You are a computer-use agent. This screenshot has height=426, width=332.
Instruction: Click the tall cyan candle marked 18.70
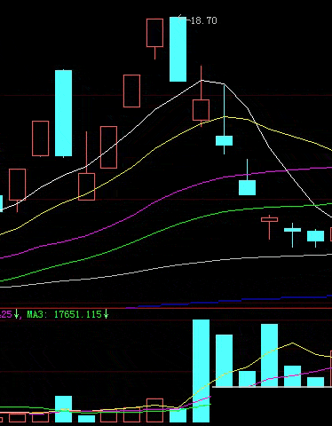tap(178, 49)
